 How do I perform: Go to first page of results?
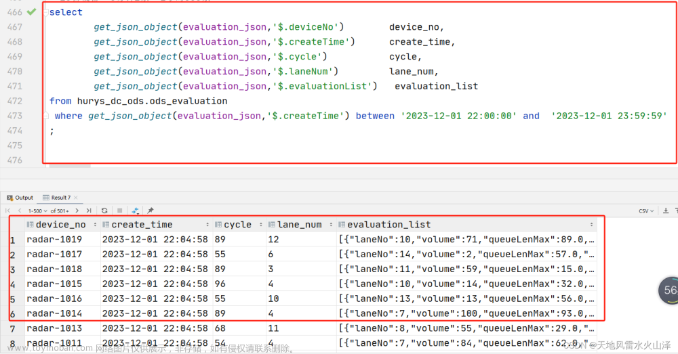click(x=7, y=211)
